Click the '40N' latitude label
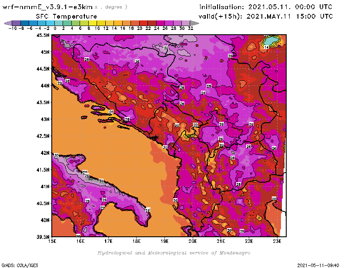Screen dimensions: 348x268 pyautogui.click(x=45, y=220)
